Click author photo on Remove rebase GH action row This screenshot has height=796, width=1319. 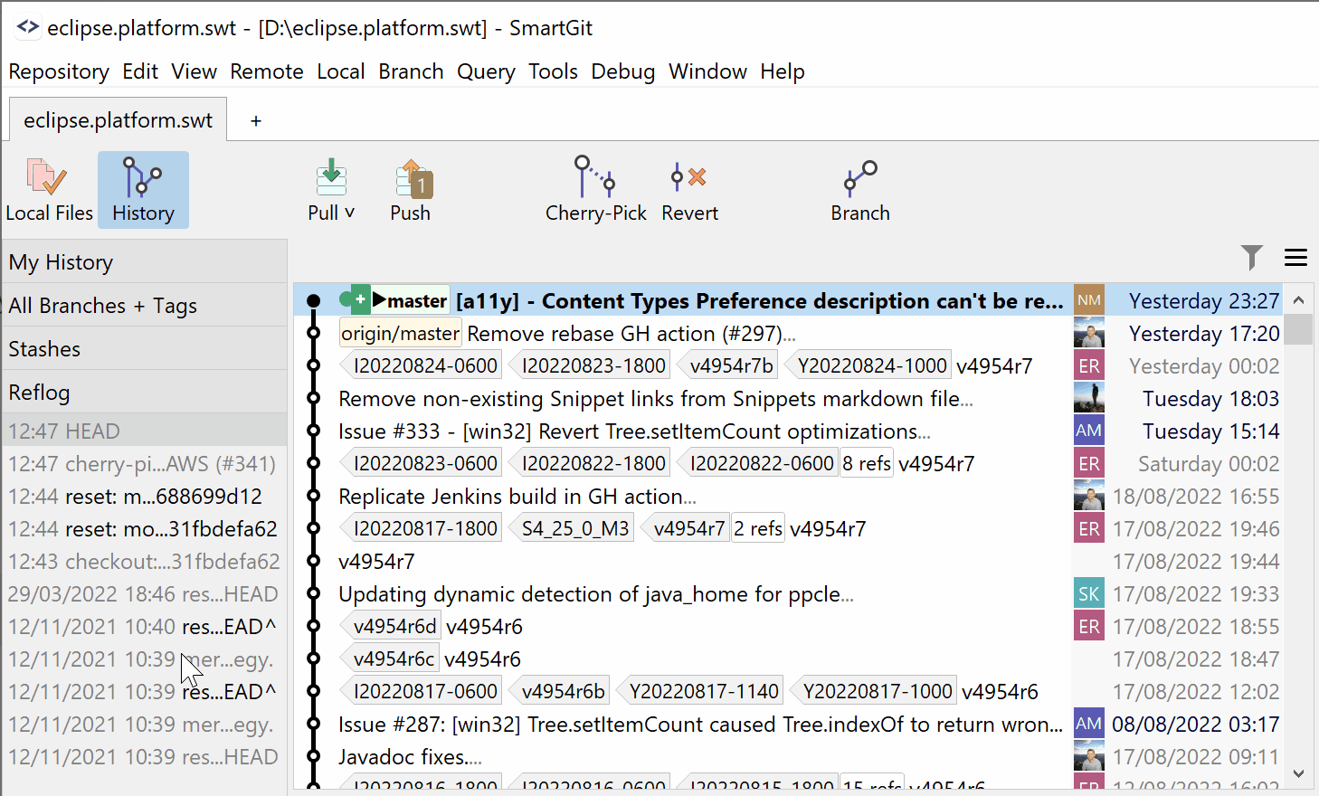point(1089,333)
